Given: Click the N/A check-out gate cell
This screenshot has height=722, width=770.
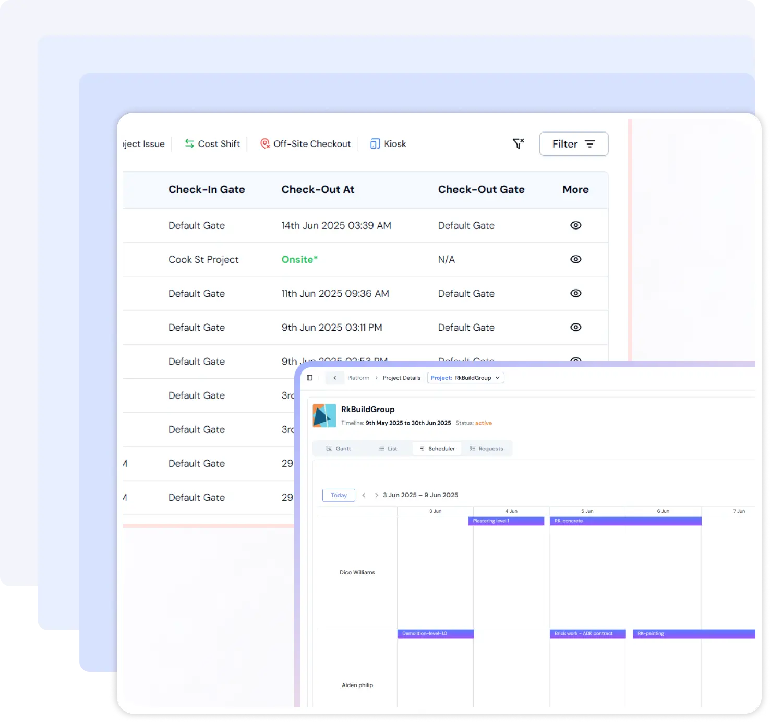Looking at the screenshot, I should (x=447, y=259).
